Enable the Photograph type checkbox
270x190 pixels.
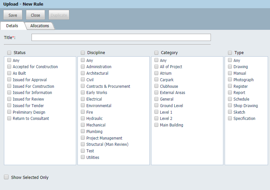[230, 80]
